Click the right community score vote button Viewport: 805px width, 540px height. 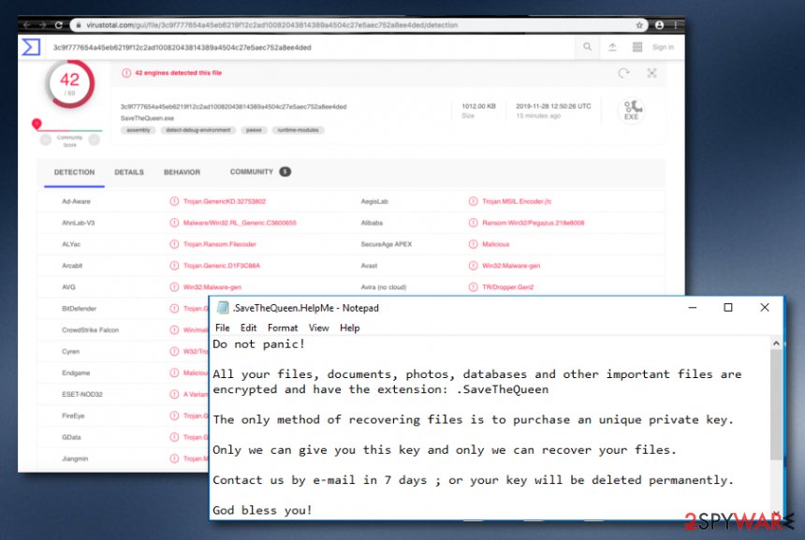pos(94,139)
